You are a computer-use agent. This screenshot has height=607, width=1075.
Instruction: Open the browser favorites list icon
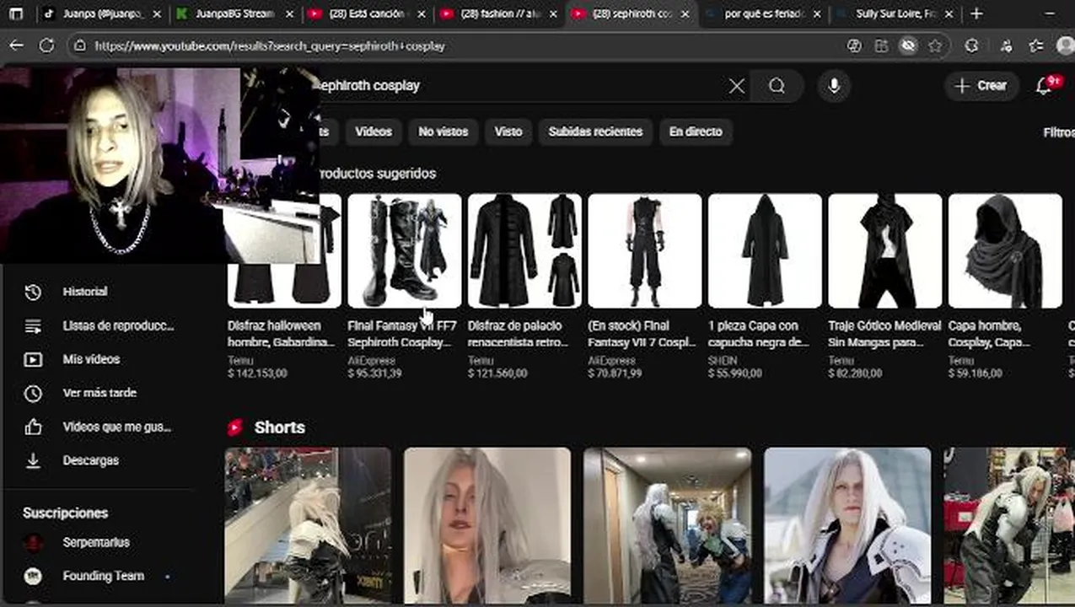[1036, 46]
